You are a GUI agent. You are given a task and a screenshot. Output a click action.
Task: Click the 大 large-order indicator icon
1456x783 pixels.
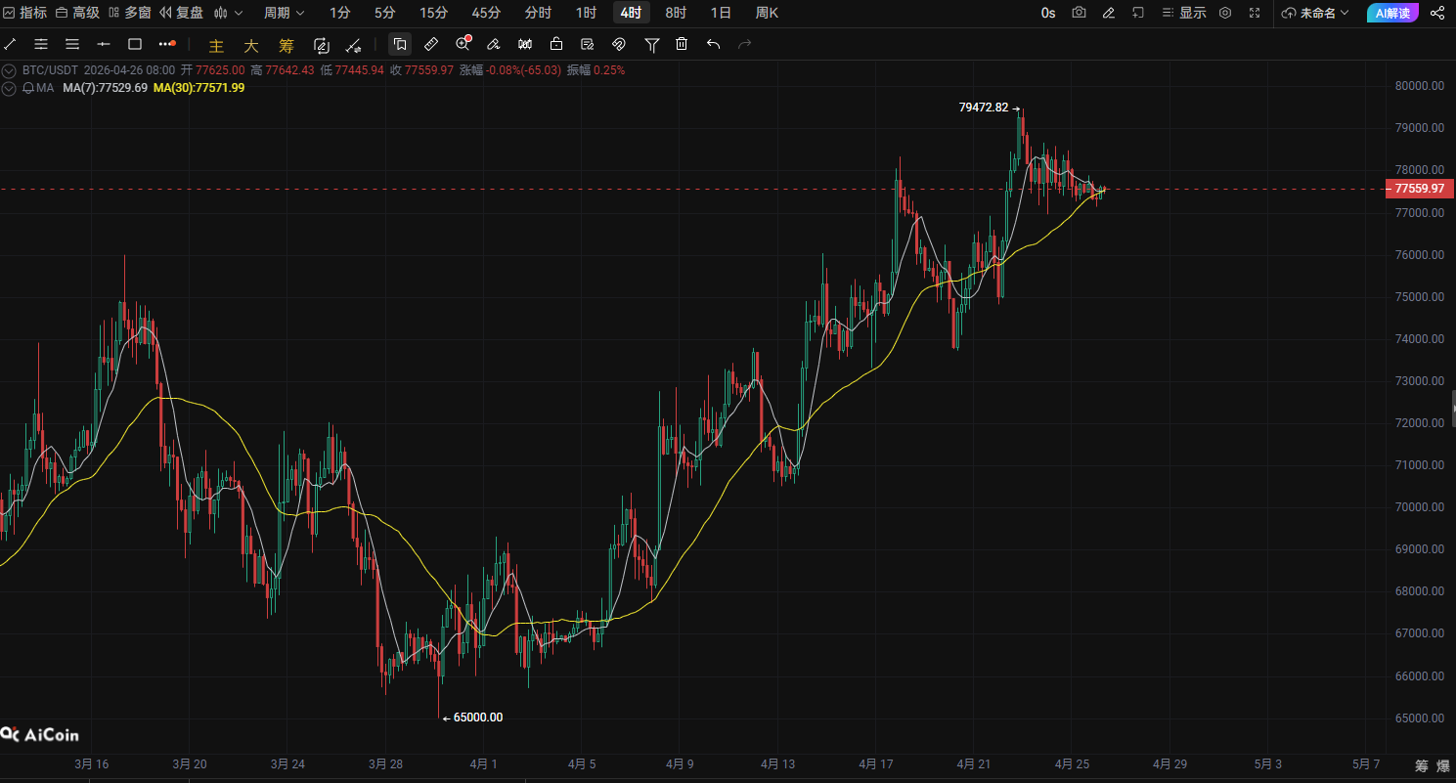[x=251, y=45]
